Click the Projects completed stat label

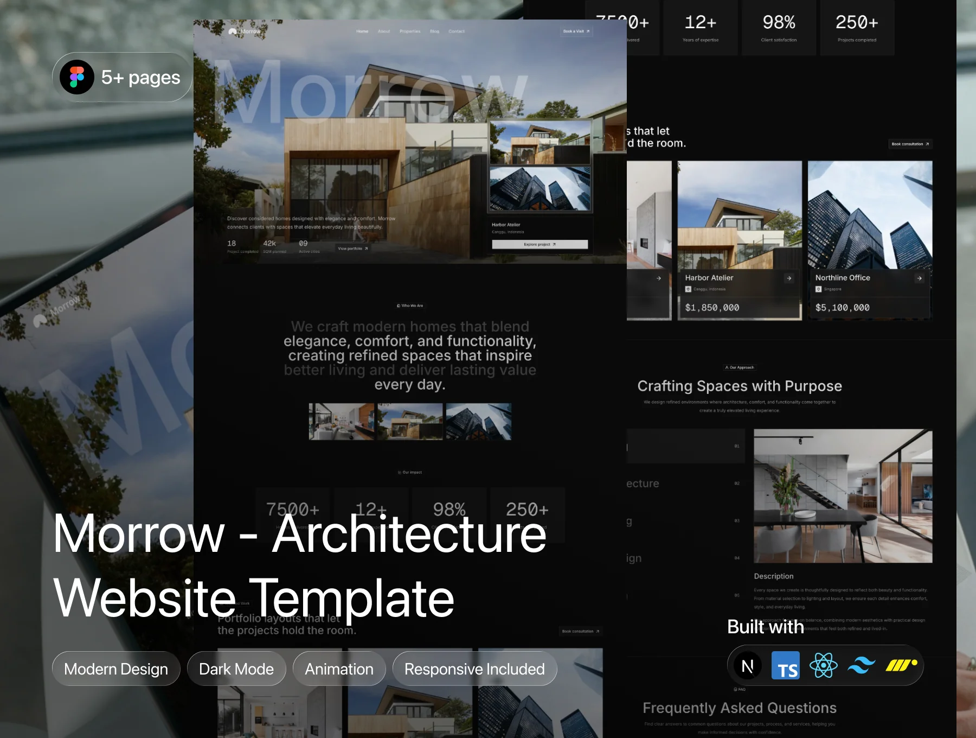pos(857,40)
